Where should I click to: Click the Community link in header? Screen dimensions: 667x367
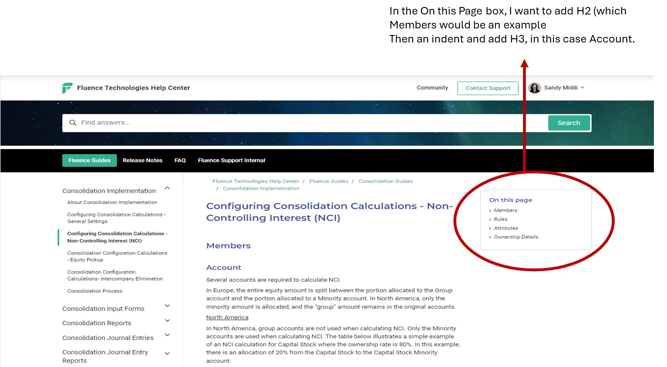pos(432,88)
